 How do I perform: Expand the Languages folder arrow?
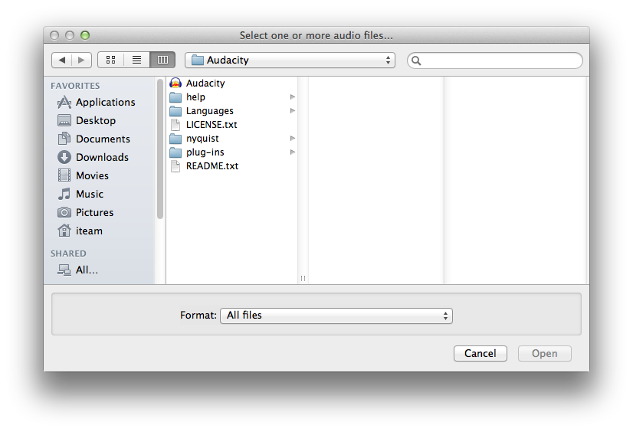[x=293, y=110]
